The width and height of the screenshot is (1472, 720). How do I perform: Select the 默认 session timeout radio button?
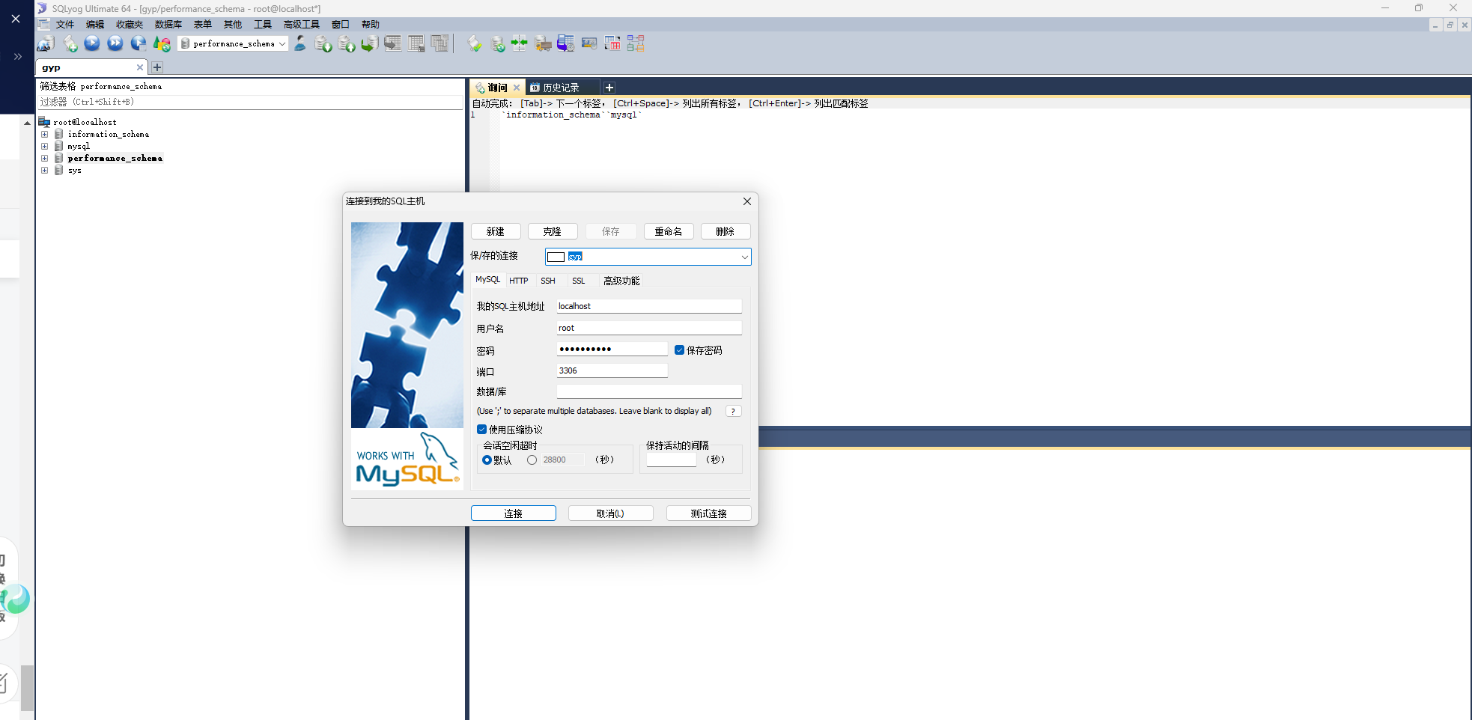tap(487, 460)
